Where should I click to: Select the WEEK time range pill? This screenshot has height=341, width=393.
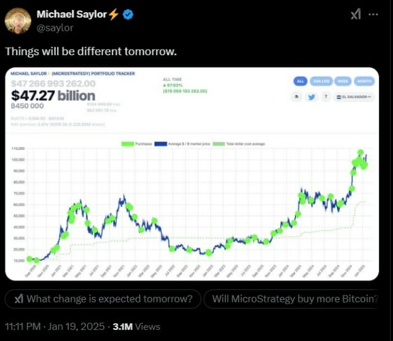coord(343,82)
